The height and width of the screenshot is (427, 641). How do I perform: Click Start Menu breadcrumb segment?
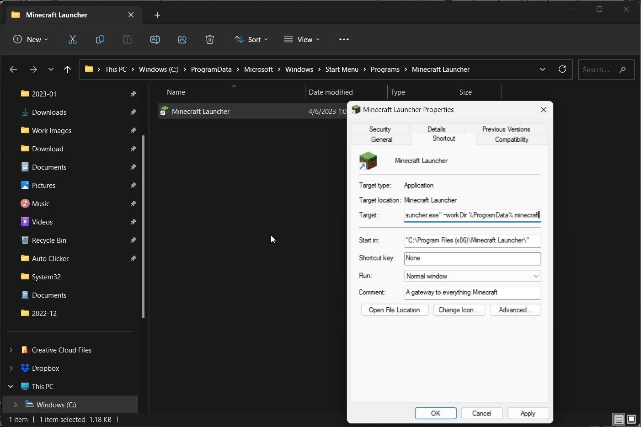point(342,69)
